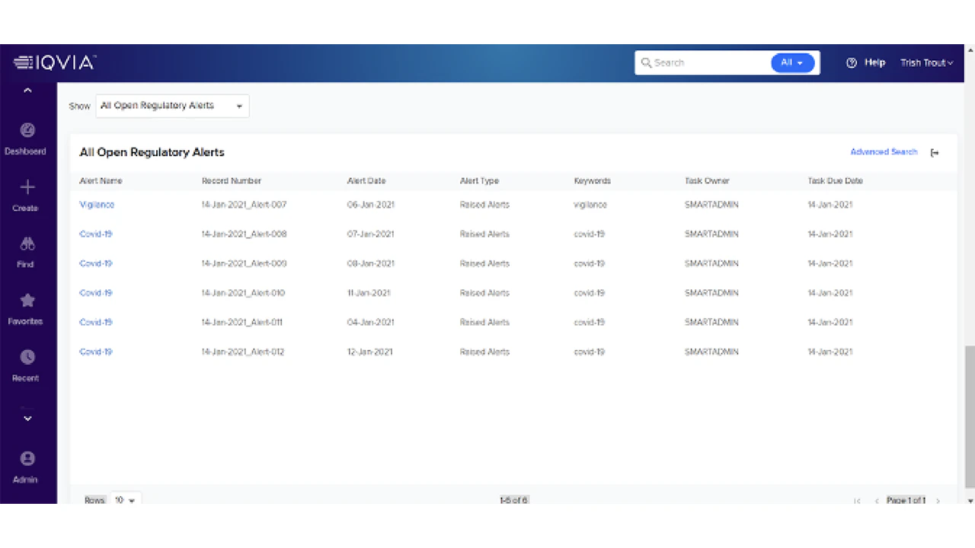The width and height of the screenshot is (975, 548).
Task: Open the Rows per page dropdown
Action: click(x=125, y=500)
